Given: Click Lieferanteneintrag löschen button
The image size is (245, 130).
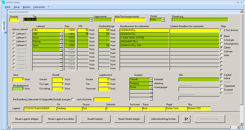Looking at the screenshot, I should pos(164,119).
